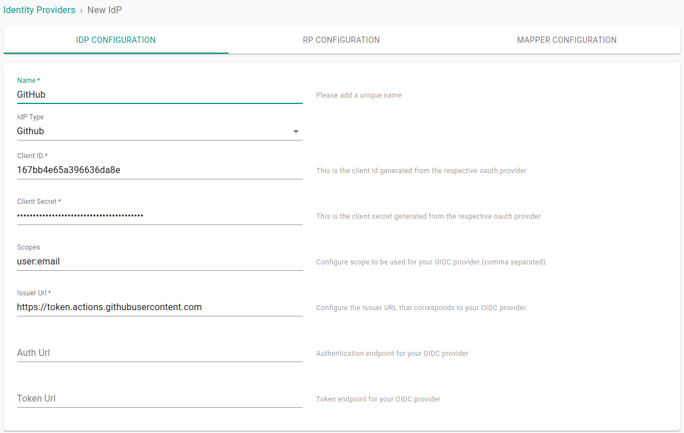This screenshot has width=684, height=433.
Task: Click into the Client ID input field
Action: 159,170
